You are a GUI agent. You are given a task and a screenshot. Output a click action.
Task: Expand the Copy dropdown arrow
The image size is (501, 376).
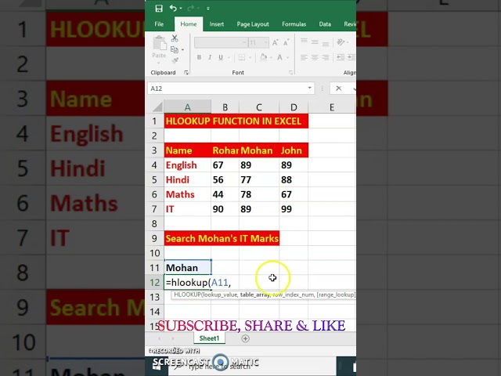click(x=182, y=50)
